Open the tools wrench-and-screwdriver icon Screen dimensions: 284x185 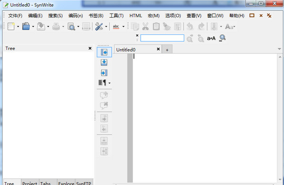tap(99, 26)
